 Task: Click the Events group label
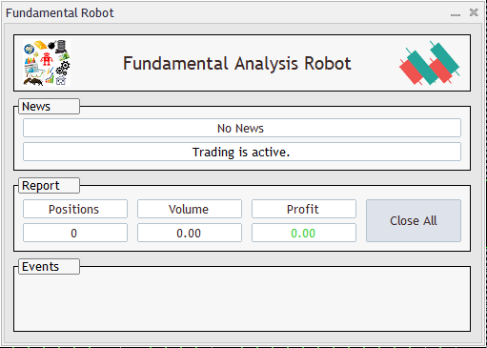(49, 267)
